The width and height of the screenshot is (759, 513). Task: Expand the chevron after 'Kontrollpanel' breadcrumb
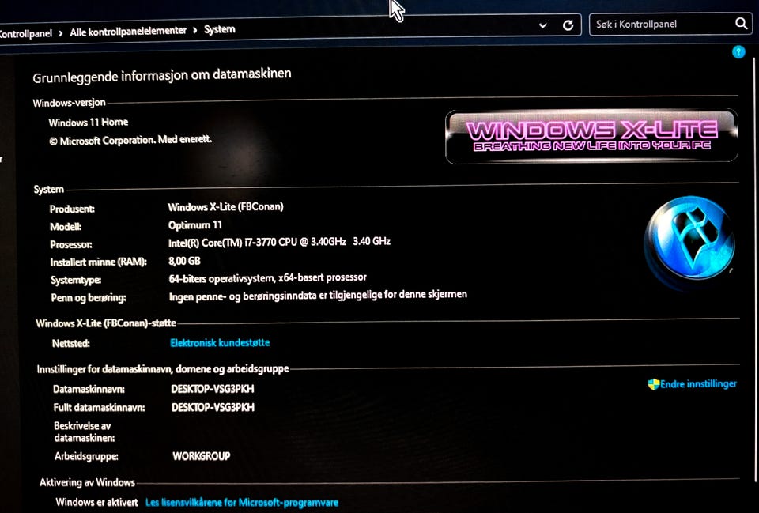point(61,33)
